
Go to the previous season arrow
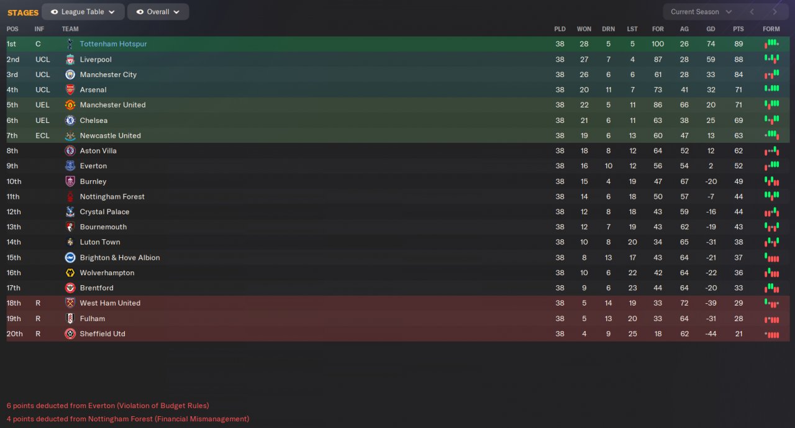(x=752, y=12)
